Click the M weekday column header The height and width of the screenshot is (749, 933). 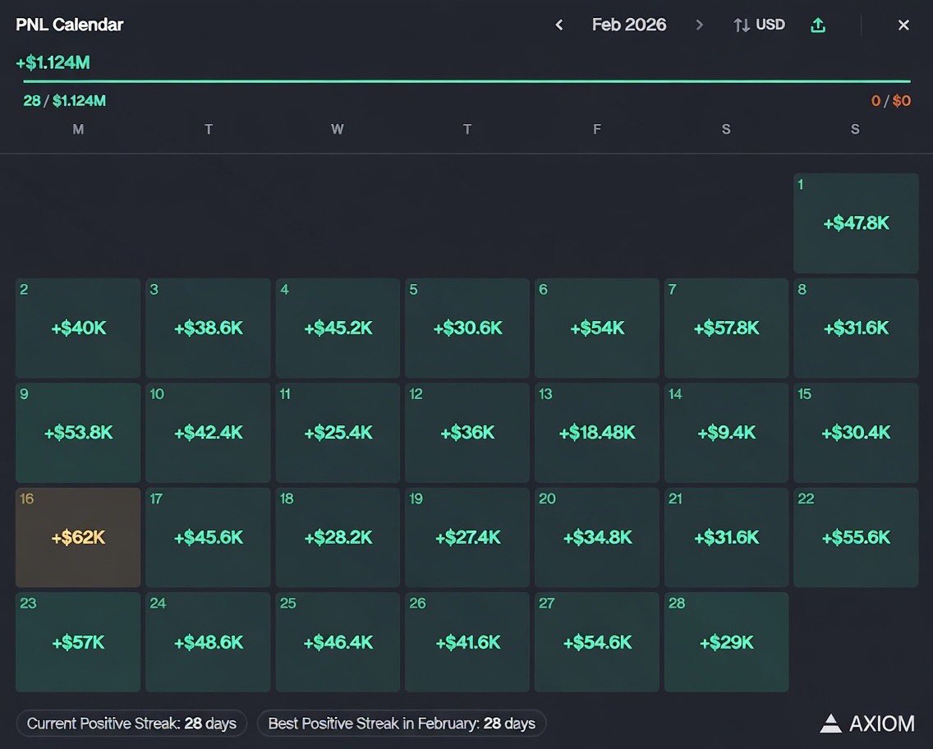[x=78, y=129]
